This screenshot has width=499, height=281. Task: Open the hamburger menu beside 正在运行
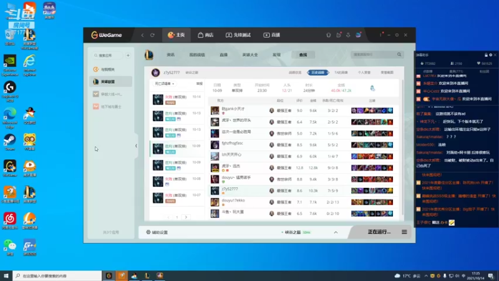pyautogui.click(x=404, y=232)
